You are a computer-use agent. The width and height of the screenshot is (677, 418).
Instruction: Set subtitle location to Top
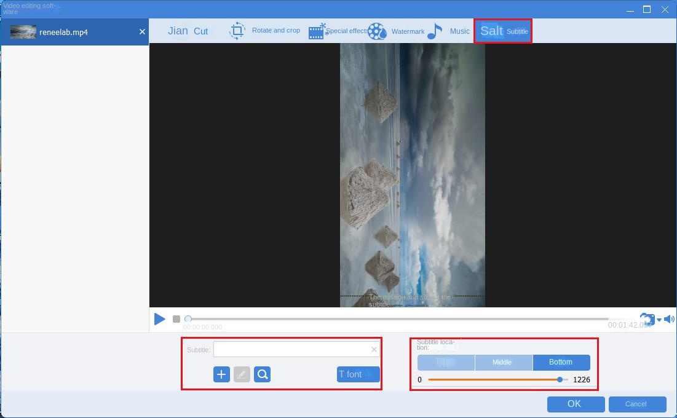[446, 362]
